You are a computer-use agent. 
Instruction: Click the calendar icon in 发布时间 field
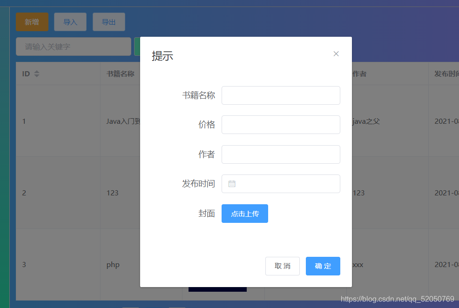[232, 183]
